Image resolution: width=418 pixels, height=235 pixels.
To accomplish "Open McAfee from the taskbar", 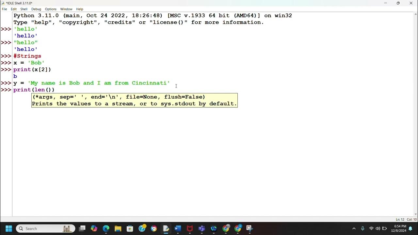I will coord(190,228).
